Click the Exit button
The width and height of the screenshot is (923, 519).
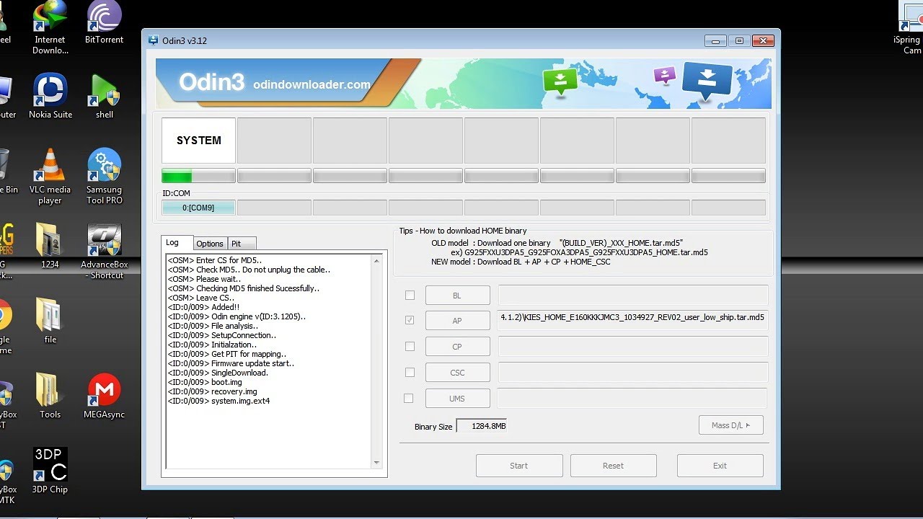(x=720, y=466)
